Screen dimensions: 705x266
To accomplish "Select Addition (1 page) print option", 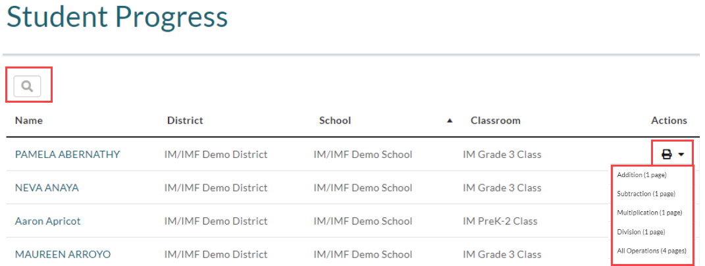I will coord(642,174).
